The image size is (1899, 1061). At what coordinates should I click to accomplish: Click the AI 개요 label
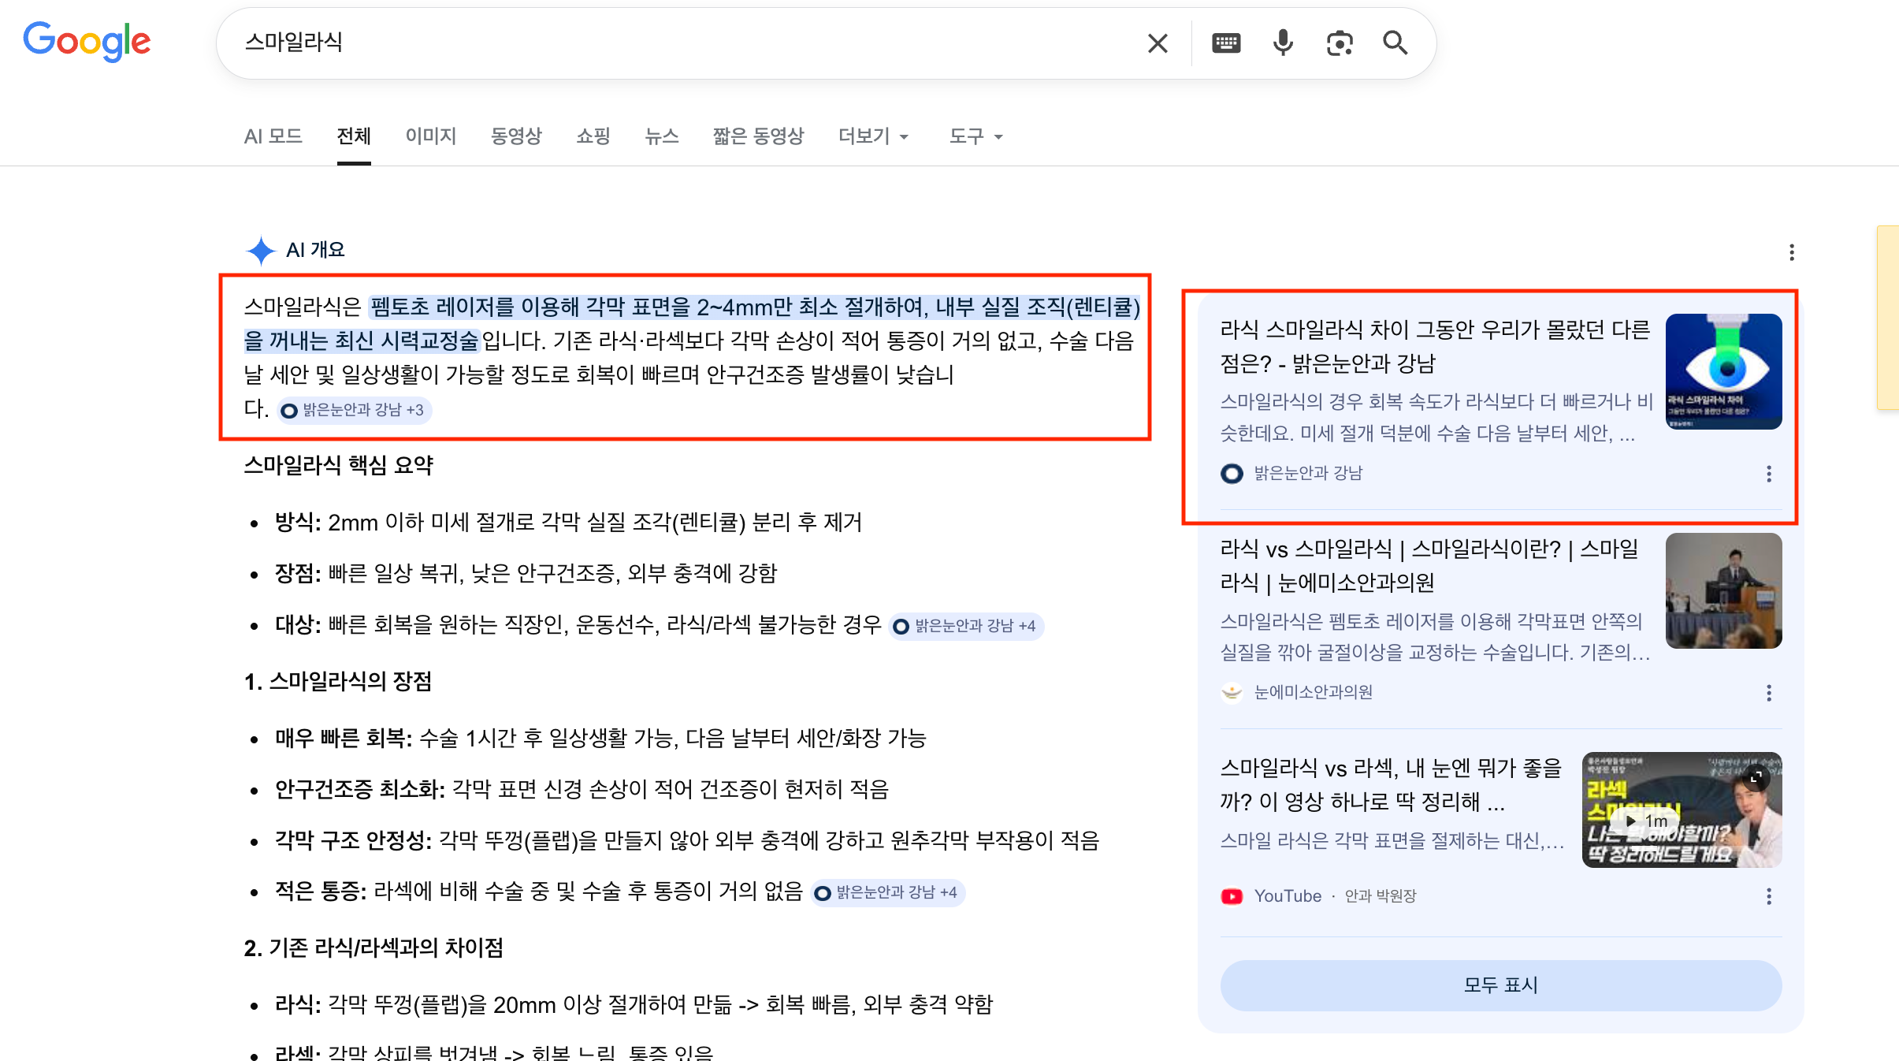(315, 251)
